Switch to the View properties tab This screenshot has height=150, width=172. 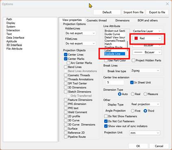point(72,20)
